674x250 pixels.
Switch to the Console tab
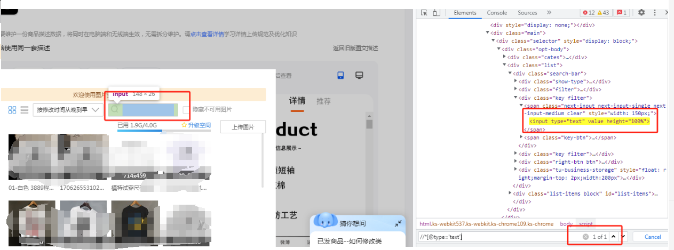[x=497, y=13]
